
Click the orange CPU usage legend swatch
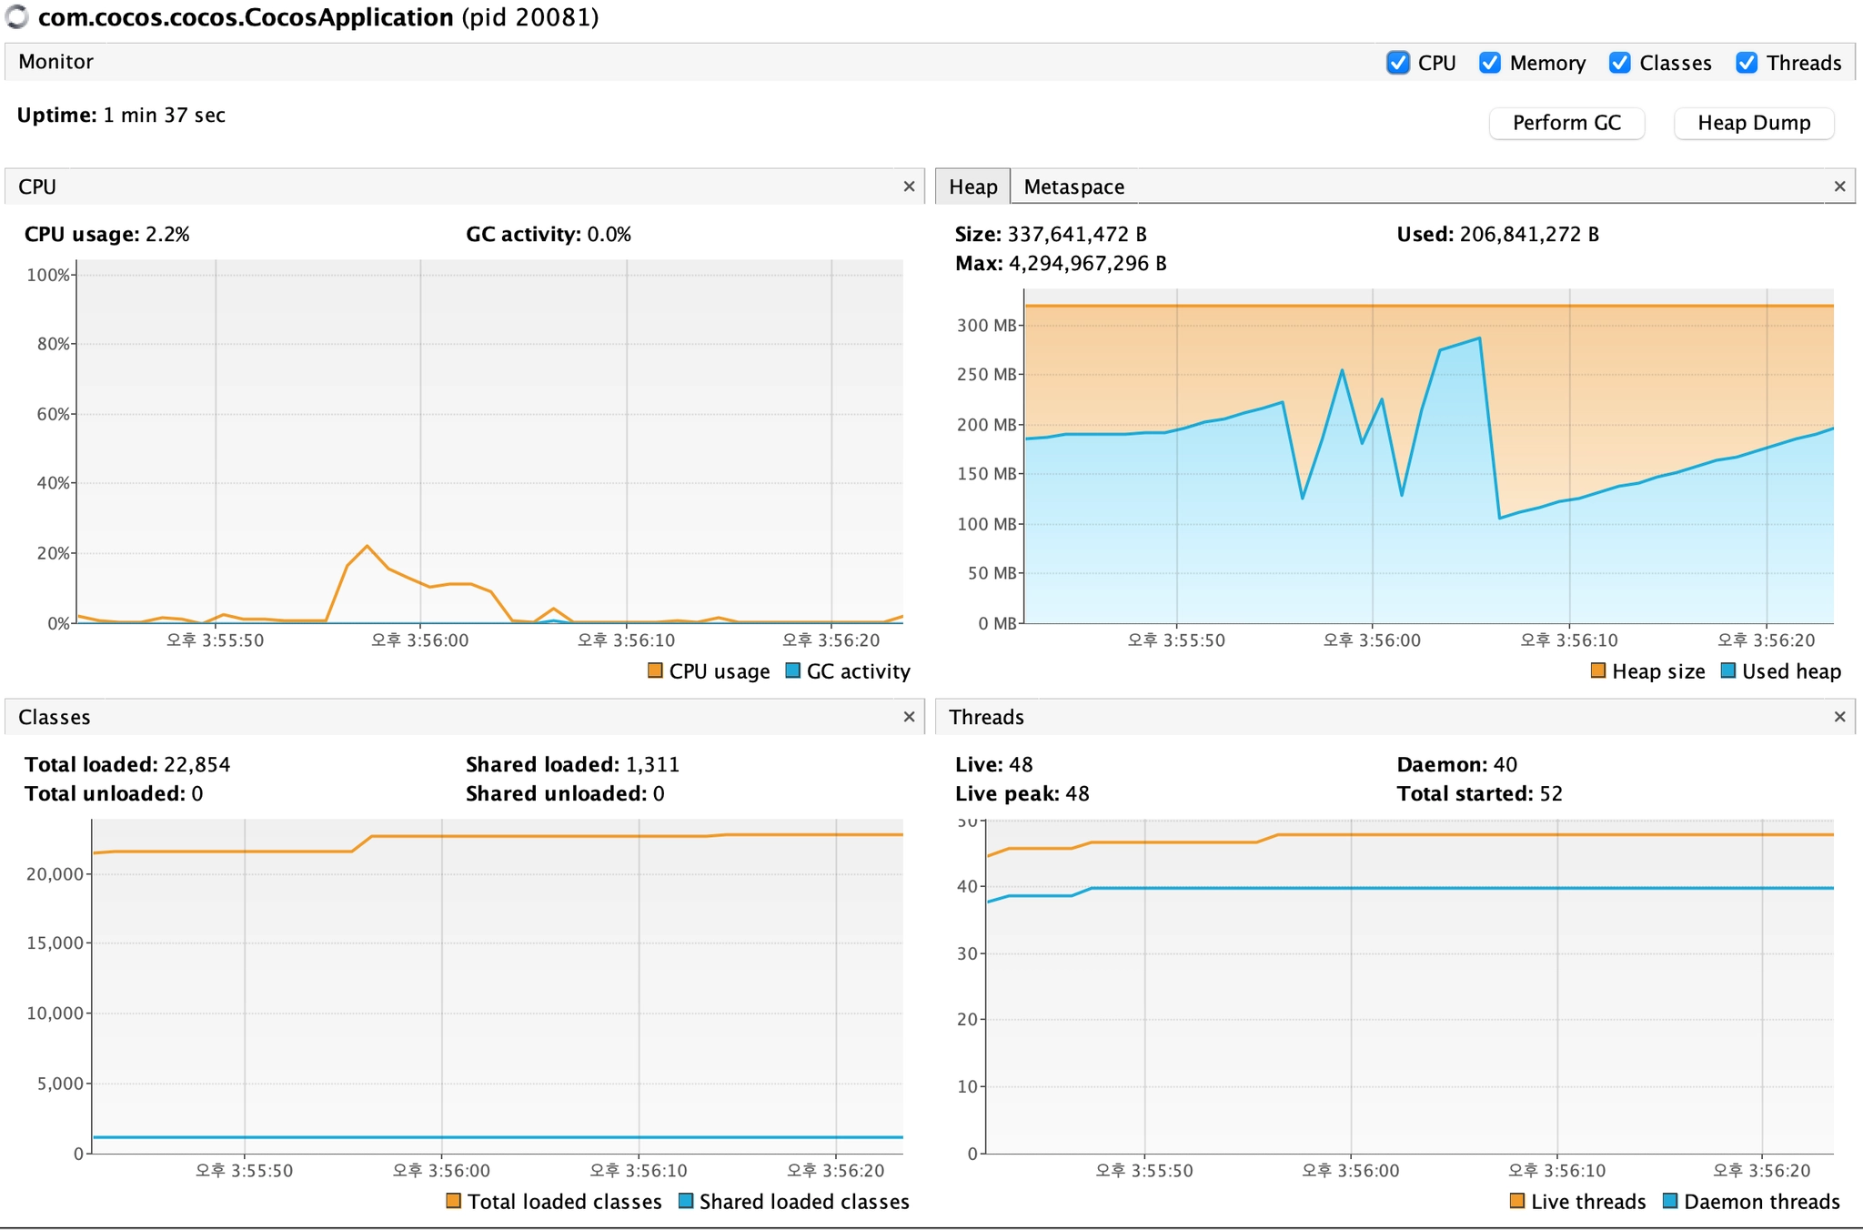coord(655,670)
